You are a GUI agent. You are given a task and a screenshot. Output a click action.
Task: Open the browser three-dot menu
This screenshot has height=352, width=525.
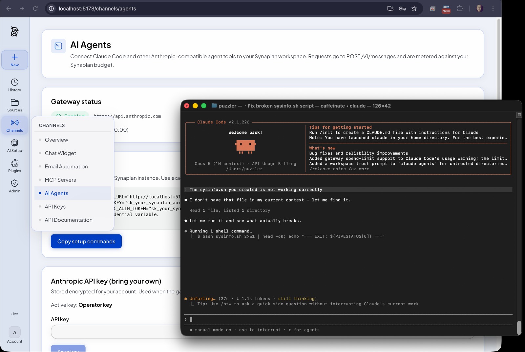click(x=493, y=9)
